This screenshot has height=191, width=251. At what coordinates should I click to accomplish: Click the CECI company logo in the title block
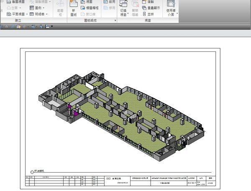[x=113, y=179]
